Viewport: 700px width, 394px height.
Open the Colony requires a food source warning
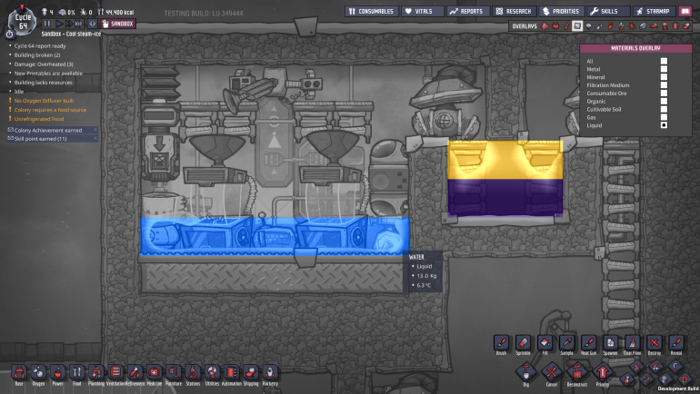coord(50,110)
